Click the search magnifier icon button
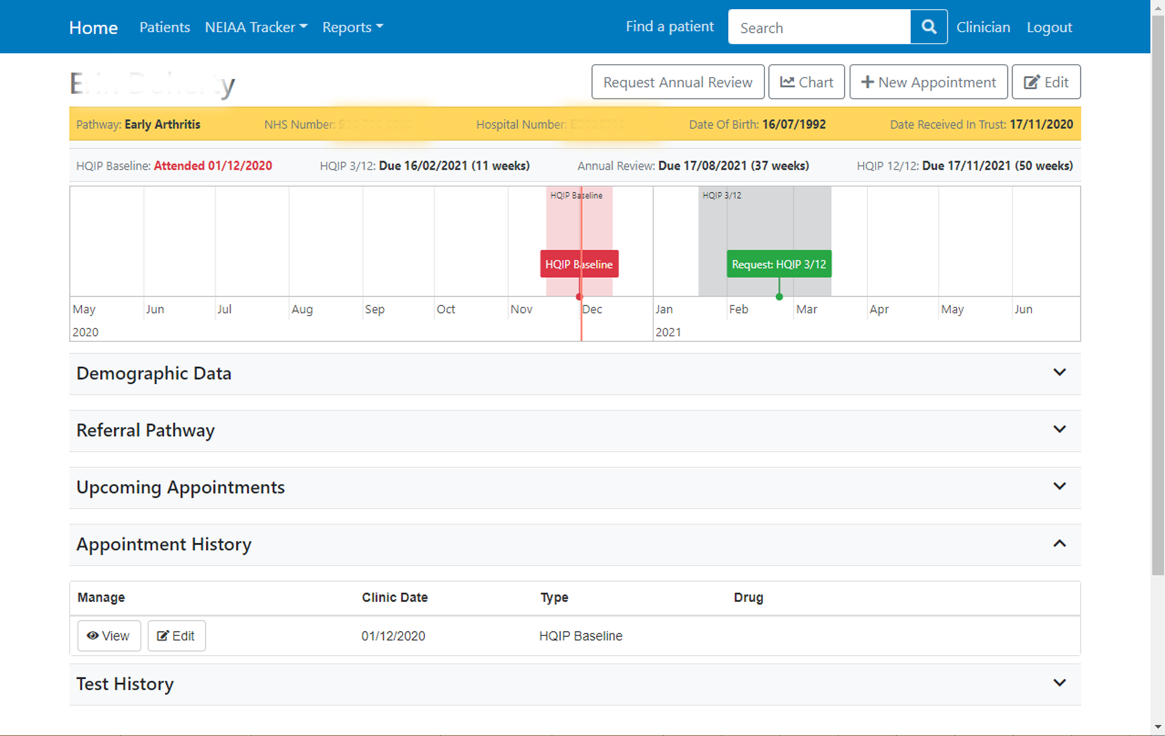 [928, 27]
